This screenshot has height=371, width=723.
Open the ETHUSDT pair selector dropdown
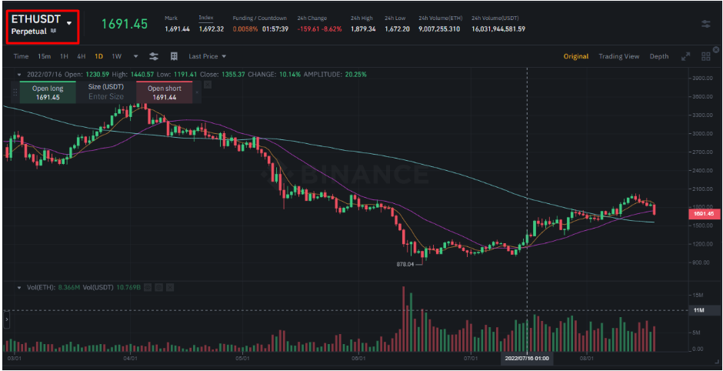pyautogui.click(x=69, y=23)
